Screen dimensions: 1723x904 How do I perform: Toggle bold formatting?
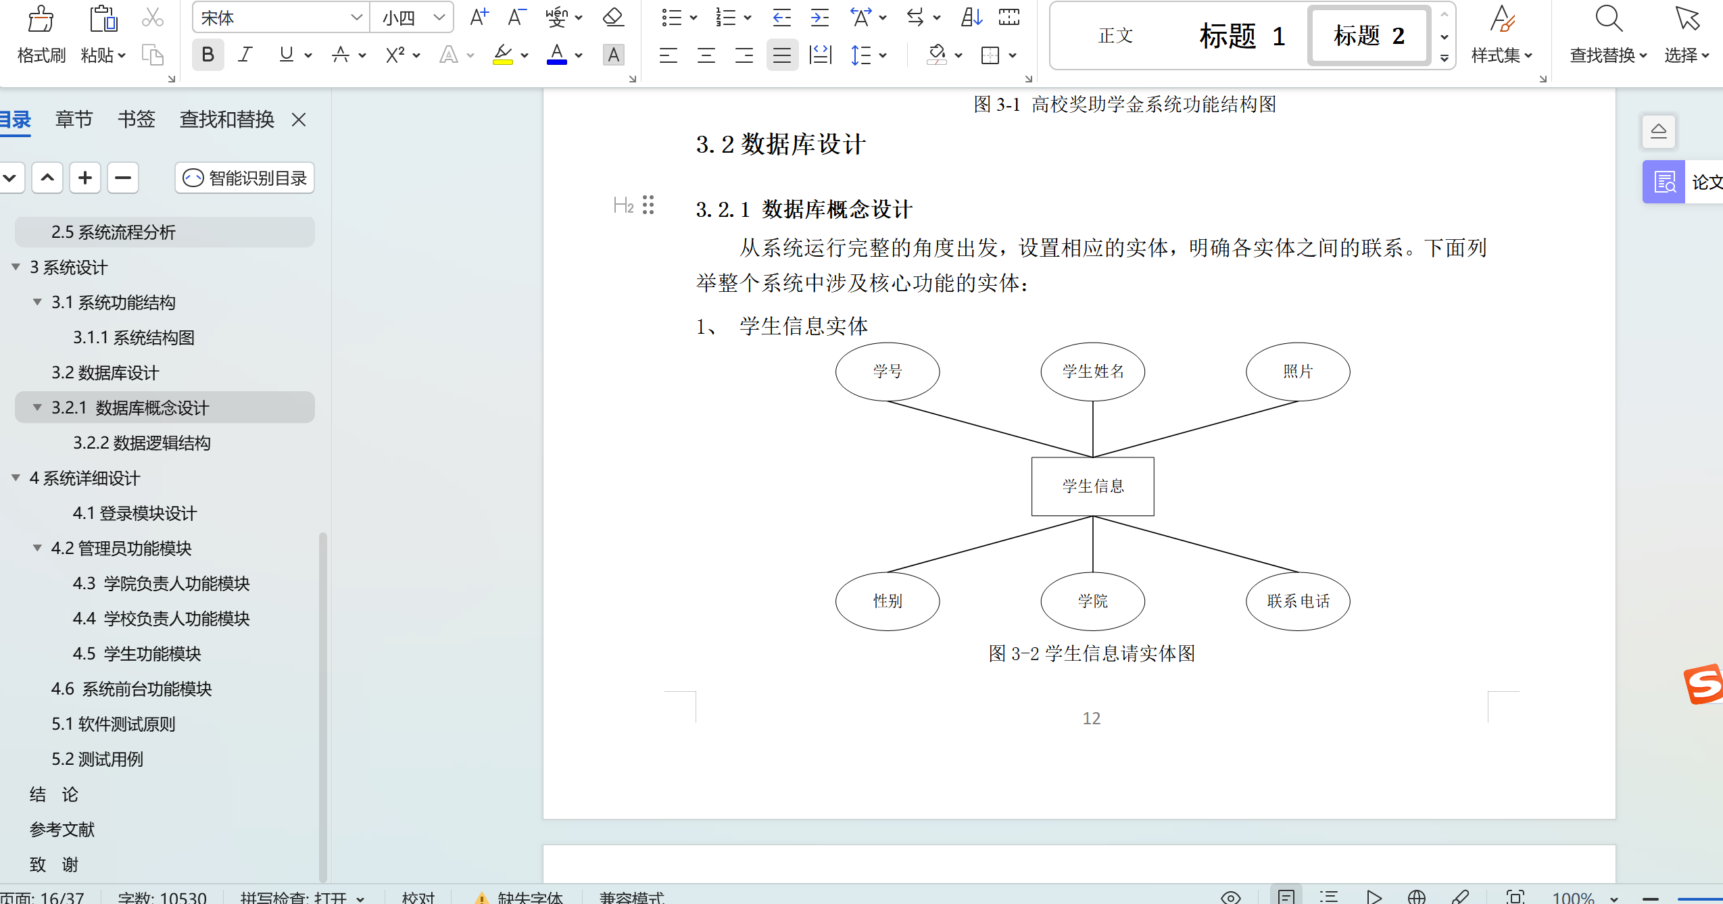208,55
